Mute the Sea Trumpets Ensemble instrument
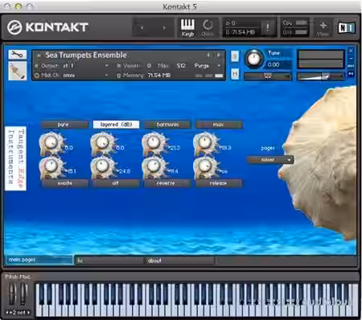362x320 pixels. 235,74
